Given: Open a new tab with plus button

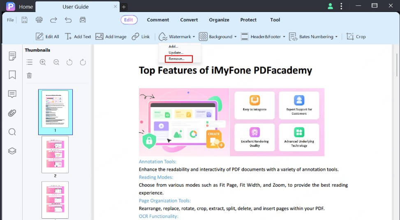Looking at the screenshot, I should point(124,7).
